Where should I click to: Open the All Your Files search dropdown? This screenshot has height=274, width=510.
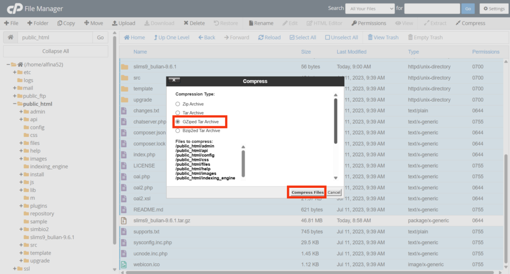(370, 8)
